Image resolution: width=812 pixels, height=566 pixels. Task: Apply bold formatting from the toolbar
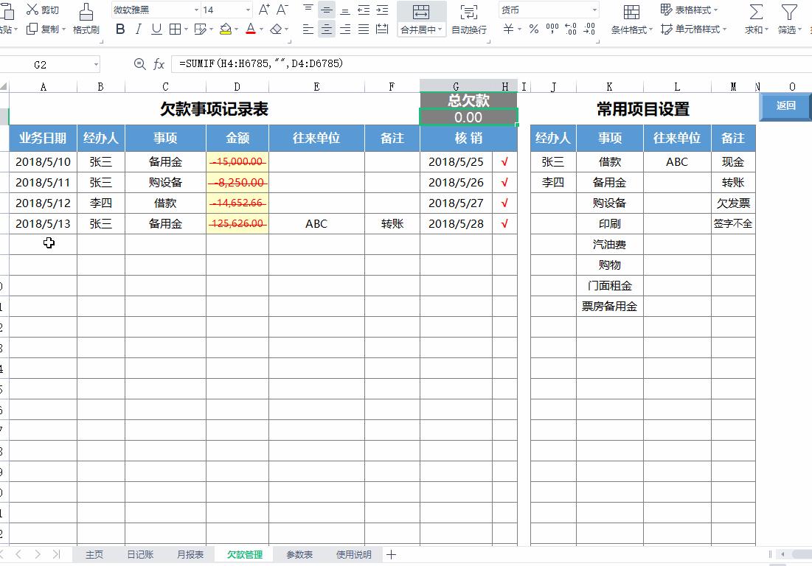tap(120, 31)
